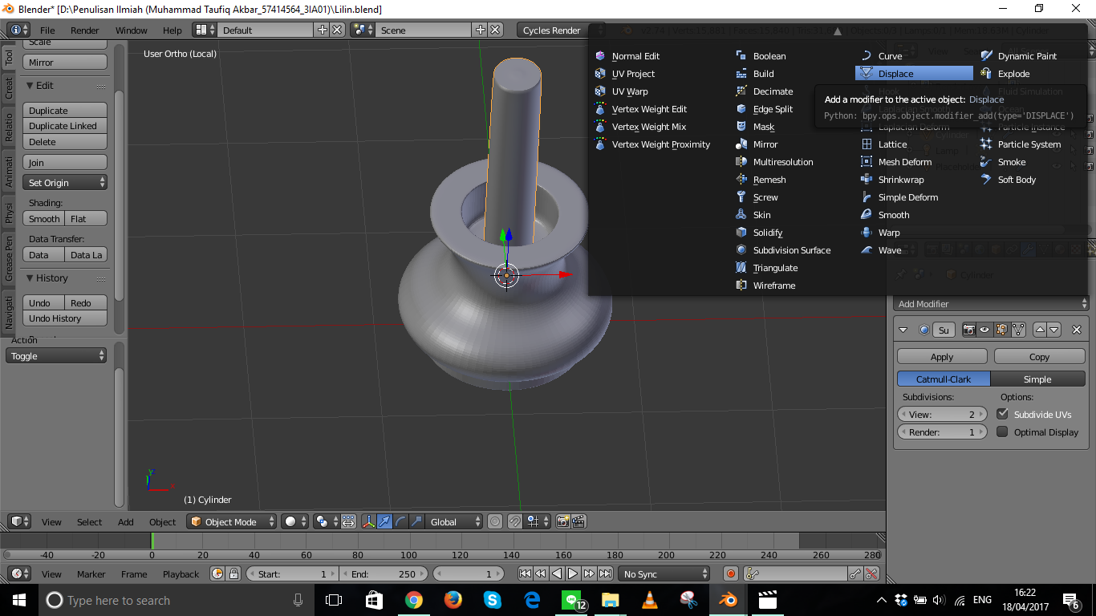
Task: Toggle modifier cage adjustment triangle icon
Action: (x=1018, y=330)
